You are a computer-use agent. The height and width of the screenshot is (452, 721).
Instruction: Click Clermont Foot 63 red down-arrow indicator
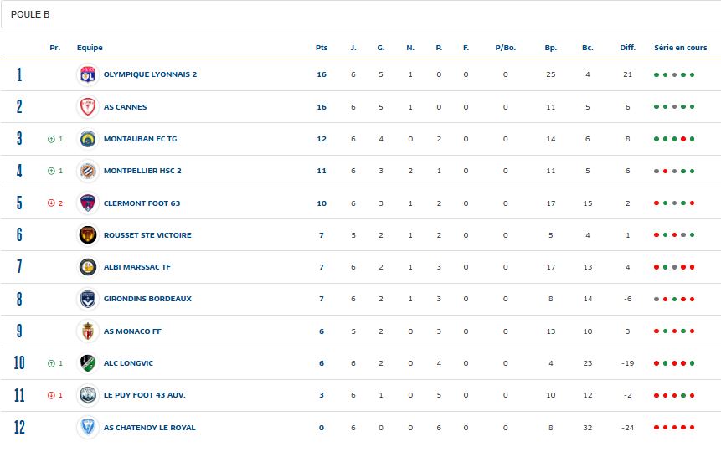point(51,203)
